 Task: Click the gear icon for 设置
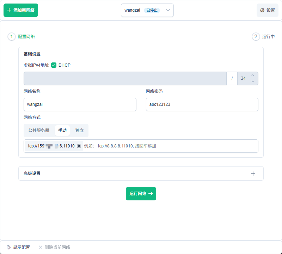click(262, 10)
